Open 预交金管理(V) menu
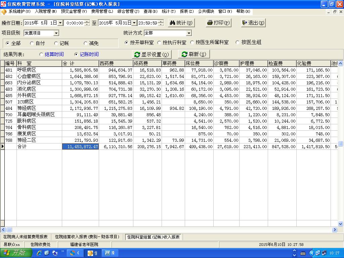The image size is (344, 258). click(74, 11)
